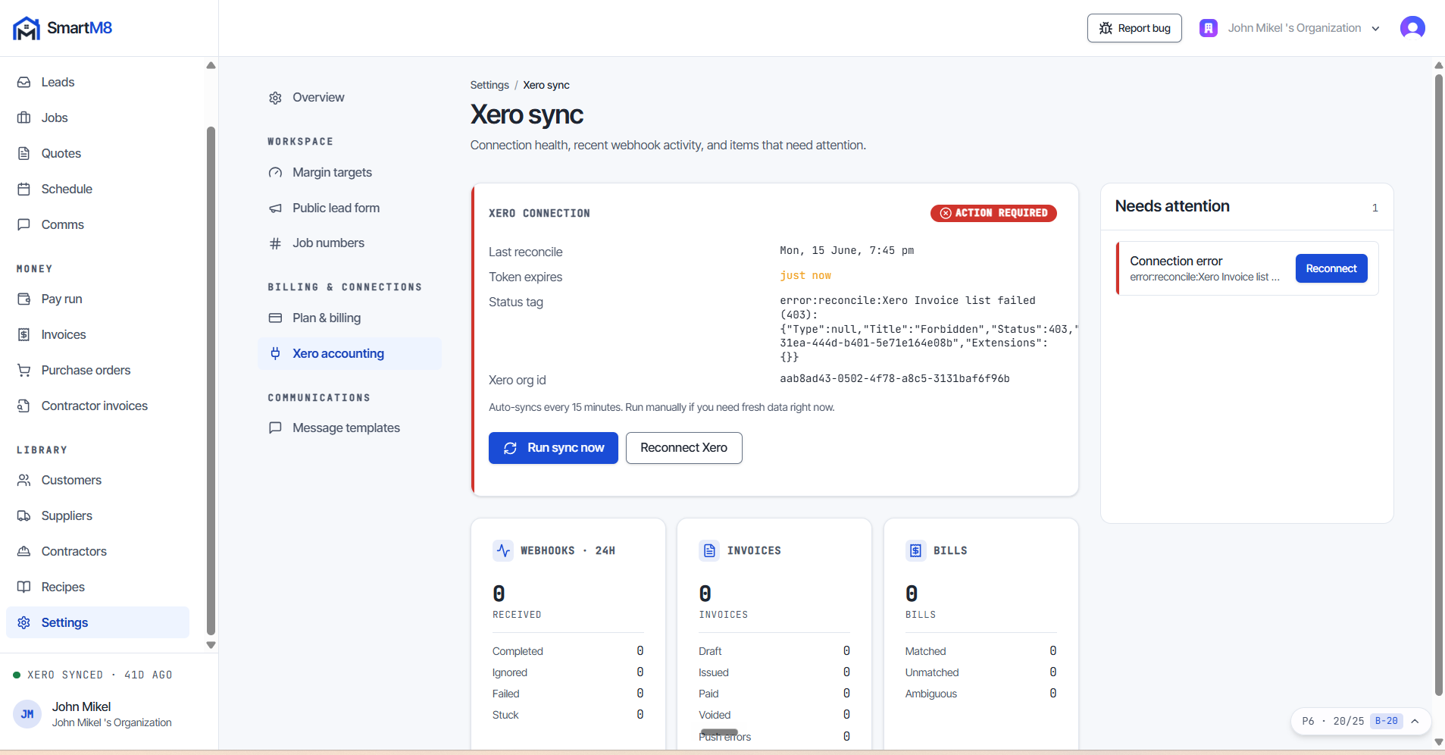Image resolution: width=1445 pixels, height=755 pixels.
Task: Click the Recipes book icon
Action: coord(24,587)
